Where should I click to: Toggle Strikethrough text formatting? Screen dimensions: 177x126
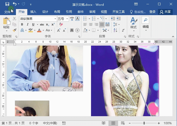pyautogui.click(x=42, y=24)
